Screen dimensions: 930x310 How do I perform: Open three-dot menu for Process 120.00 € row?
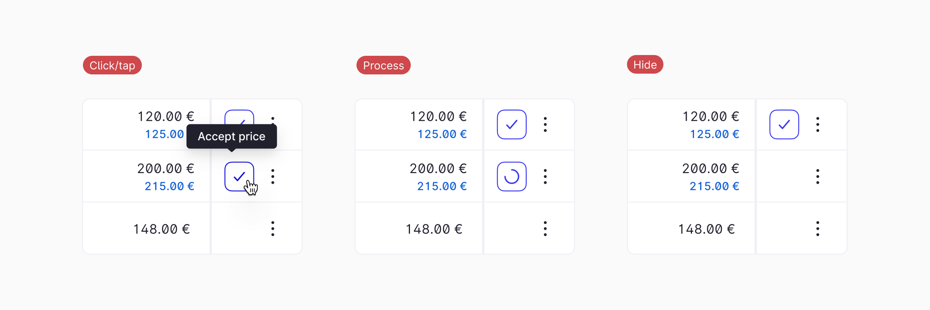tap(545, 124)
